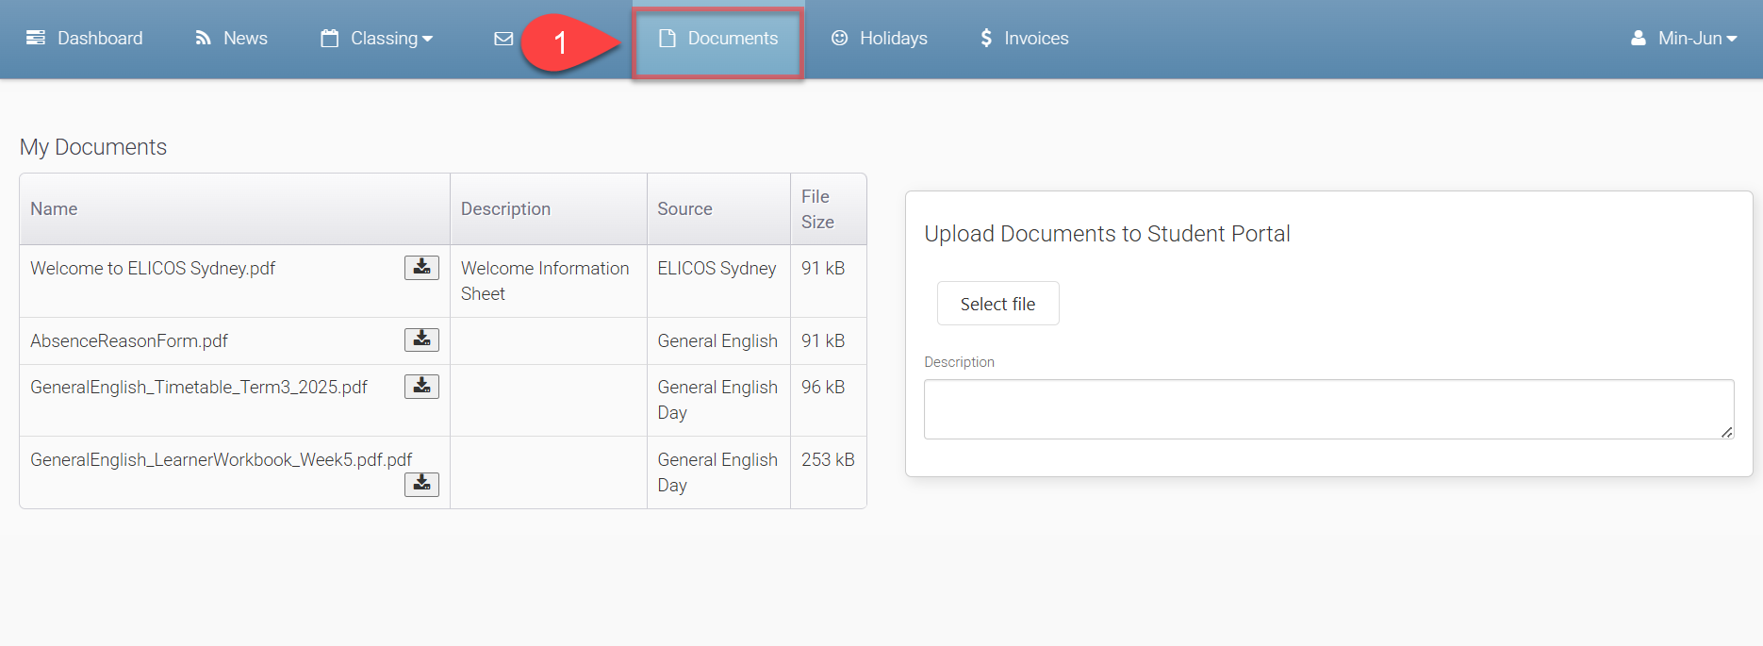Screen dimensions: 1763x646
Task: Download AbsenceReasonForm.pdf file
Action: (421, 340)
